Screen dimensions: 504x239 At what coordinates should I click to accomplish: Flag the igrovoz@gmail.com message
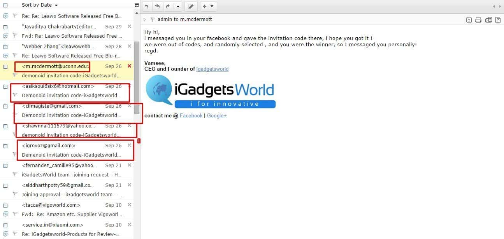tap(15, 155)
